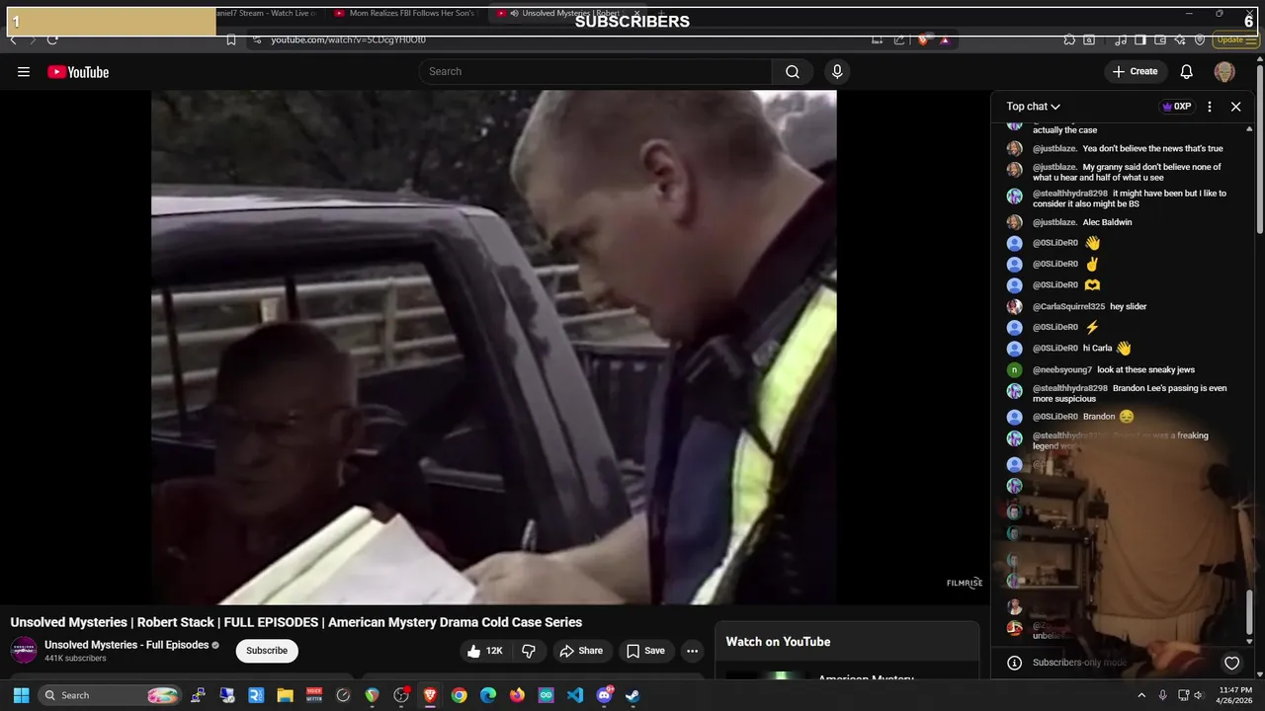
Task: Subscribe to Unsolved Mysteries channel
Action: [x=267, y=651]
